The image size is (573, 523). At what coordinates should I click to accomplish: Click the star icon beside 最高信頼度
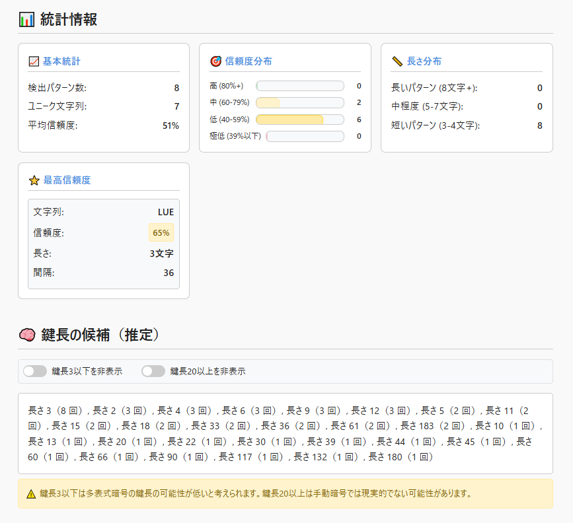(34, 180)
